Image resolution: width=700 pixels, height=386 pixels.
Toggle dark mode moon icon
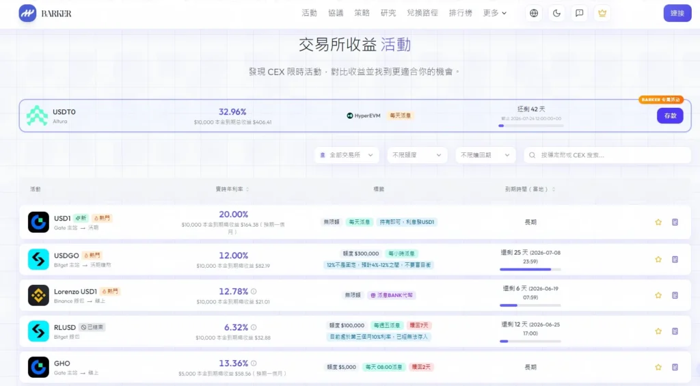click(556, 14)
